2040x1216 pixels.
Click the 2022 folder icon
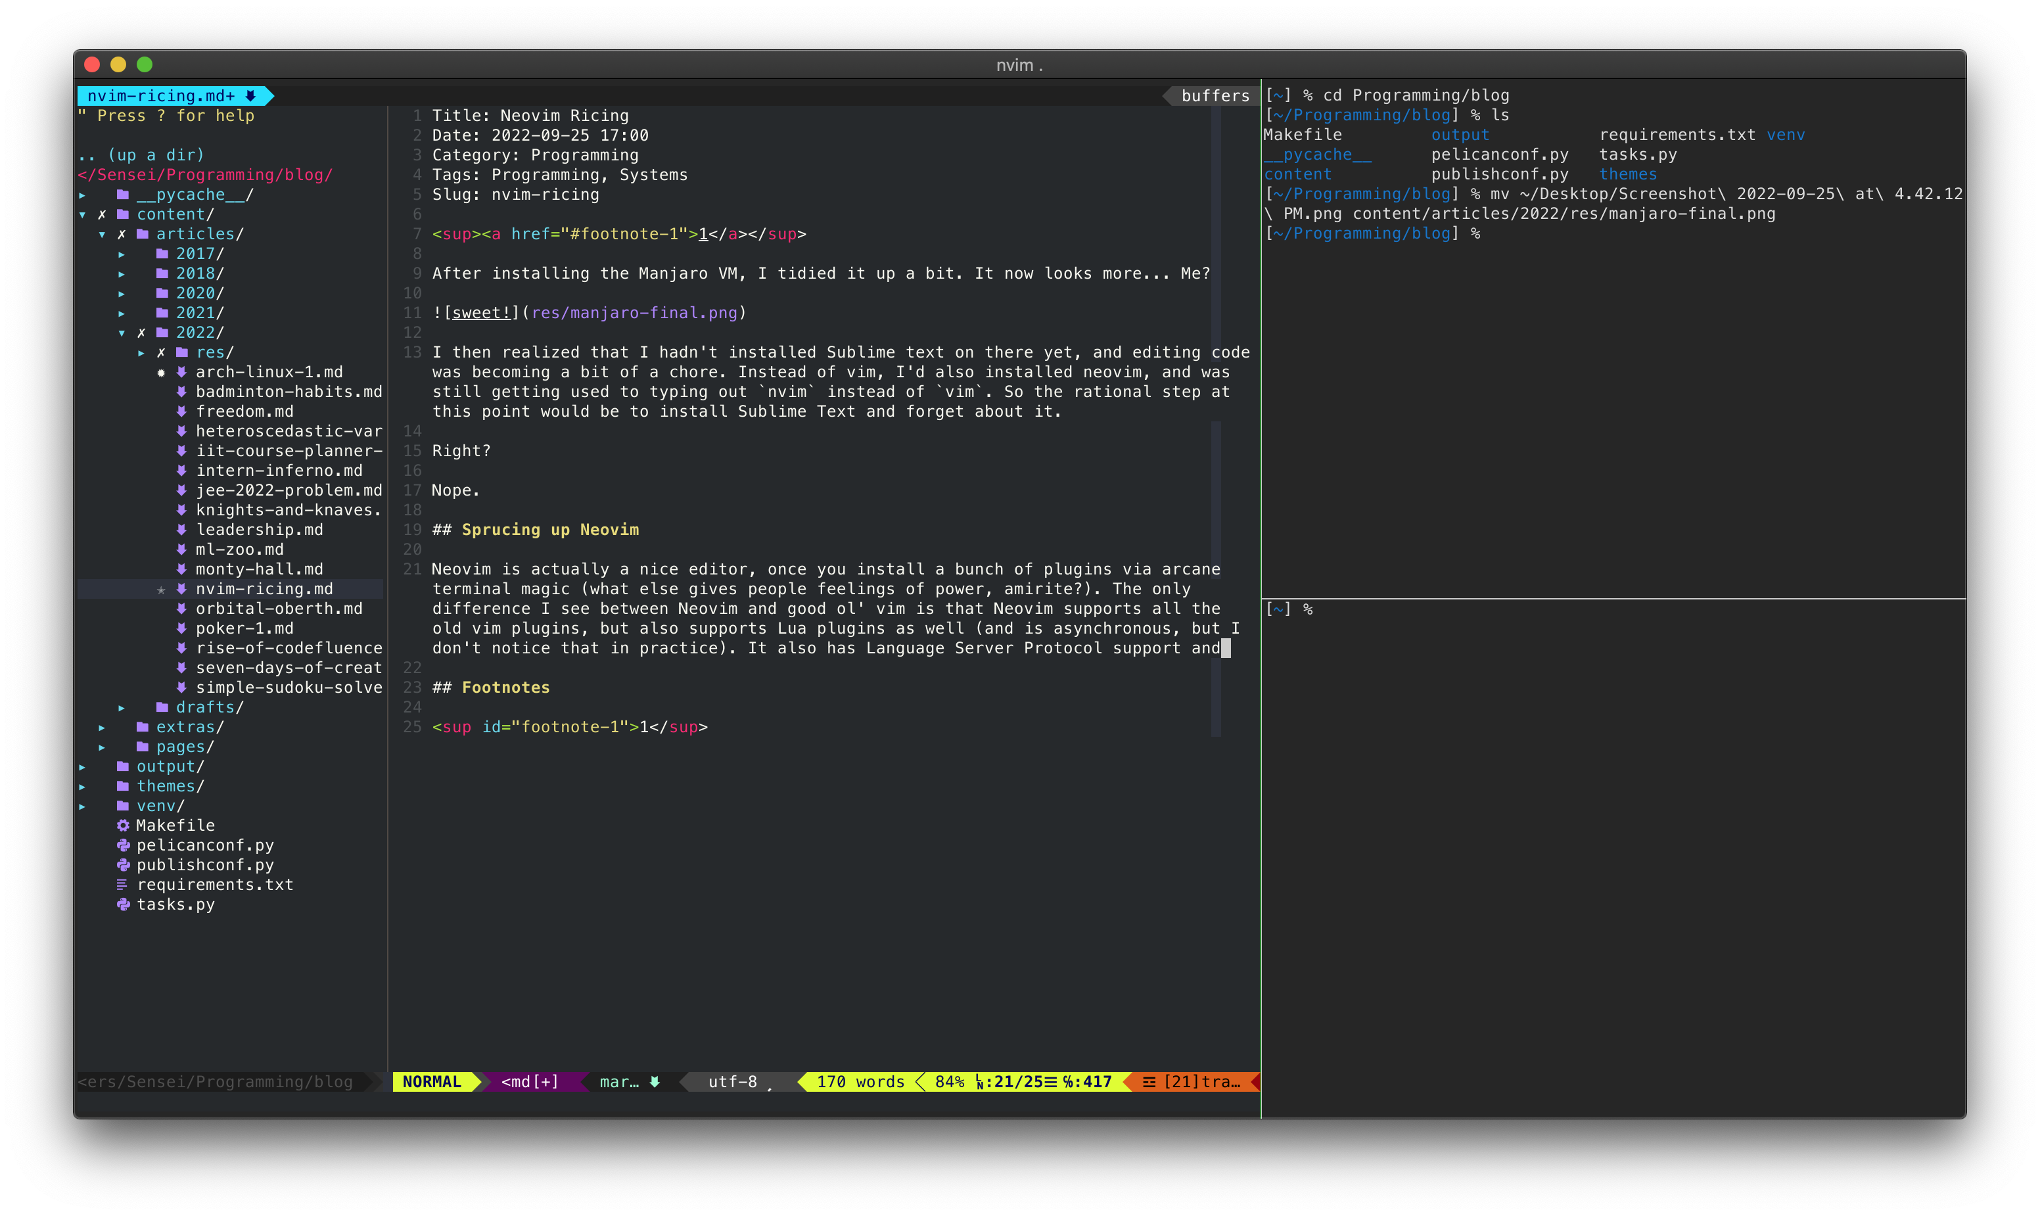point(162,332)
